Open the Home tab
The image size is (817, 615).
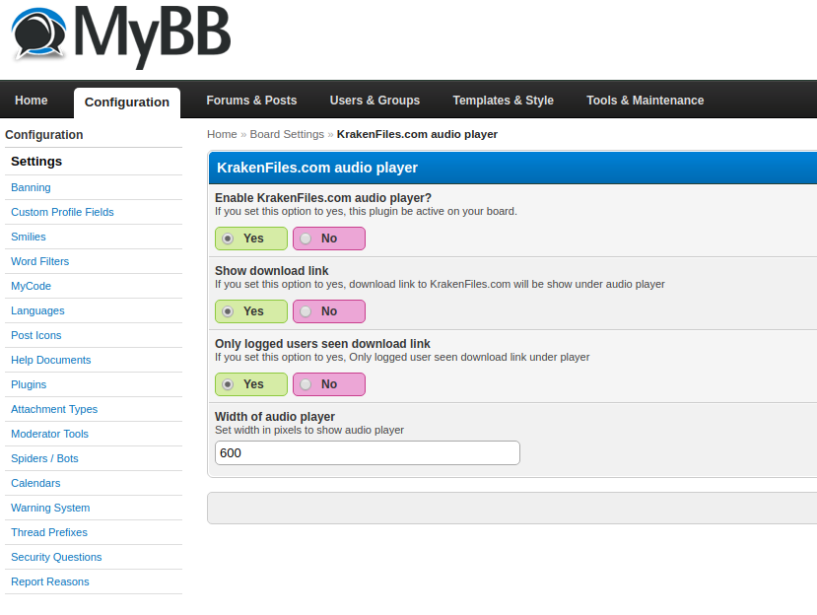tap(32, 101)
